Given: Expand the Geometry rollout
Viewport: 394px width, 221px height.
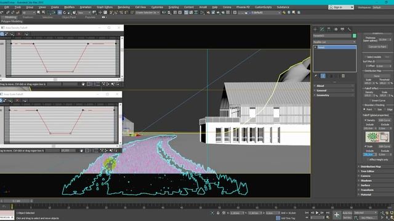Looking at the screenshot, I should [334, 95].
